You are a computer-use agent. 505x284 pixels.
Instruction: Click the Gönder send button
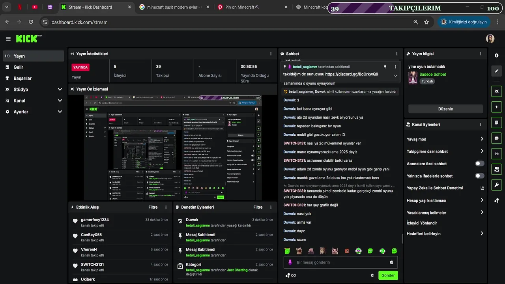(388, 275)
